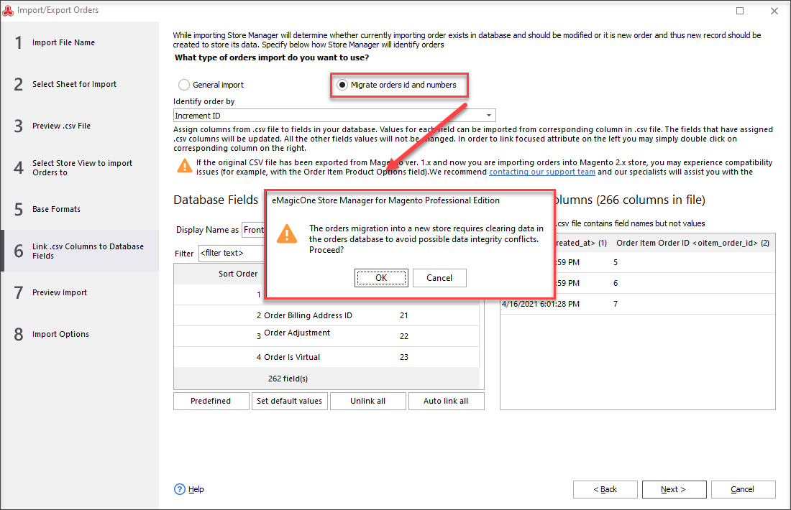Click the Sort Order column header
The height and width of the screenshot is (510, 791).
click(238, 274)
